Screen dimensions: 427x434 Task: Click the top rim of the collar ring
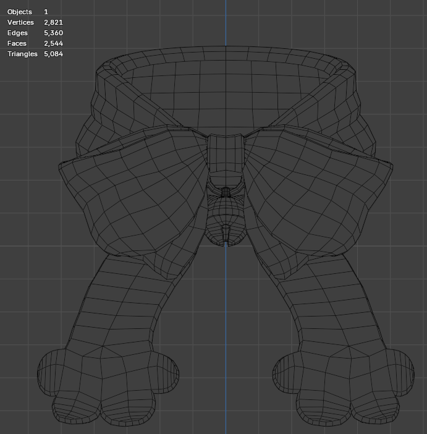[226, 53]
